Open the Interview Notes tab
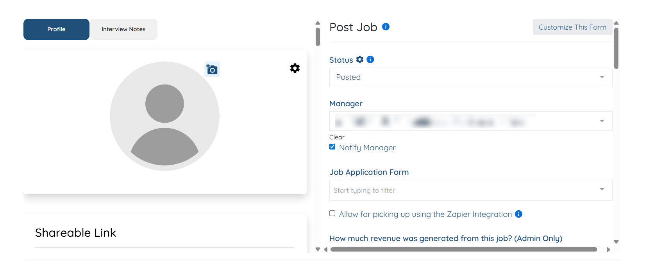The width and height of the screenshot is (645, 264). (123, 29)
